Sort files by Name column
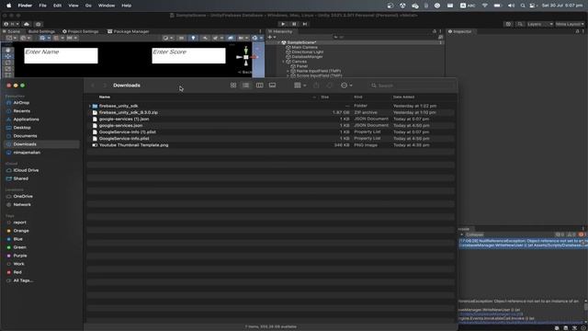Screen dimensions: 588x331 pos(105,97)
